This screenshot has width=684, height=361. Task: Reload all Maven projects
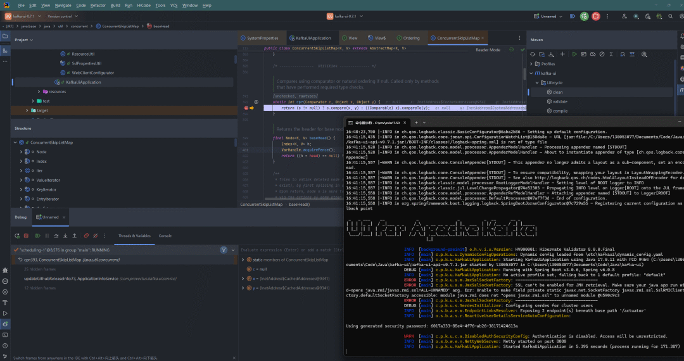[533, 54]
